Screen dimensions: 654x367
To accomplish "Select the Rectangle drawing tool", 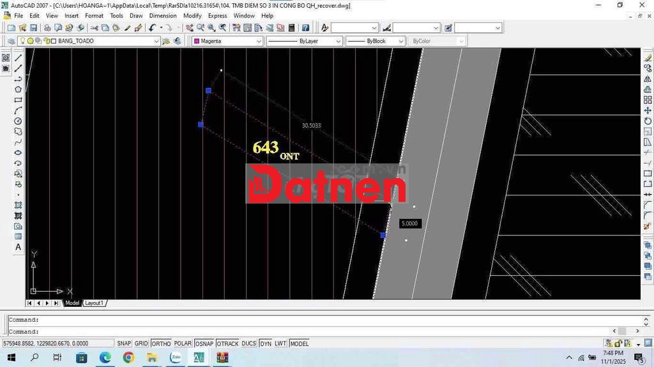I will [18, 100].
